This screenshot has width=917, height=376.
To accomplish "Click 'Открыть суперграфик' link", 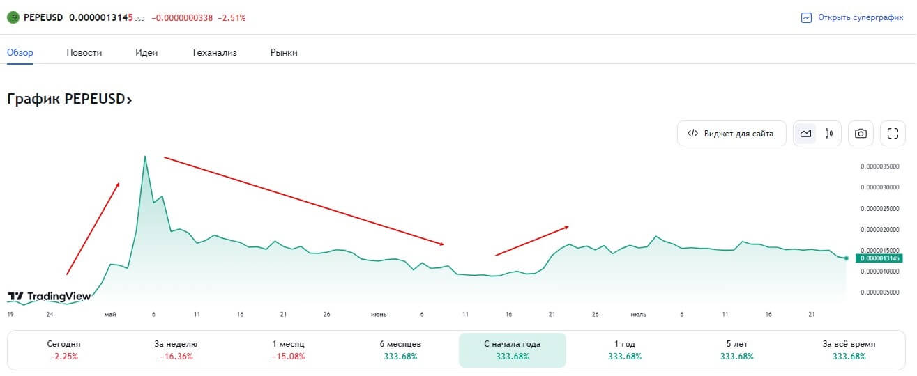I will (861, 18).
